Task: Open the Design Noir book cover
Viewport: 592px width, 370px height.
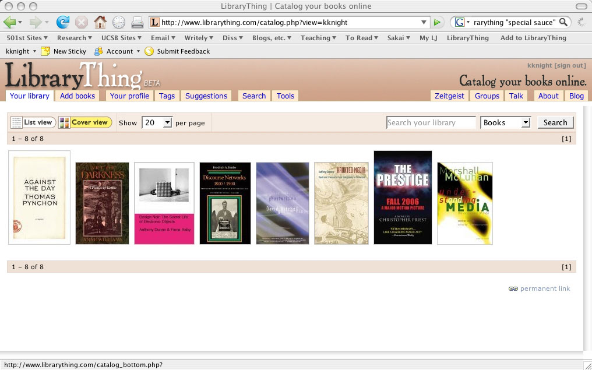Action: 164,203
